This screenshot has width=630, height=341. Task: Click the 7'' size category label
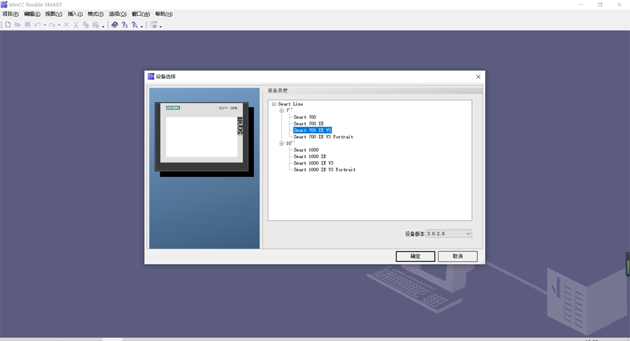coord(289,110)
